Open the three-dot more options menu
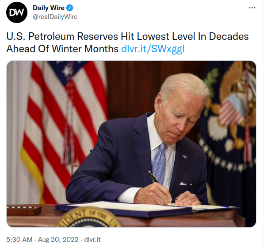264x249 pixels. click(x=252, y=8)
